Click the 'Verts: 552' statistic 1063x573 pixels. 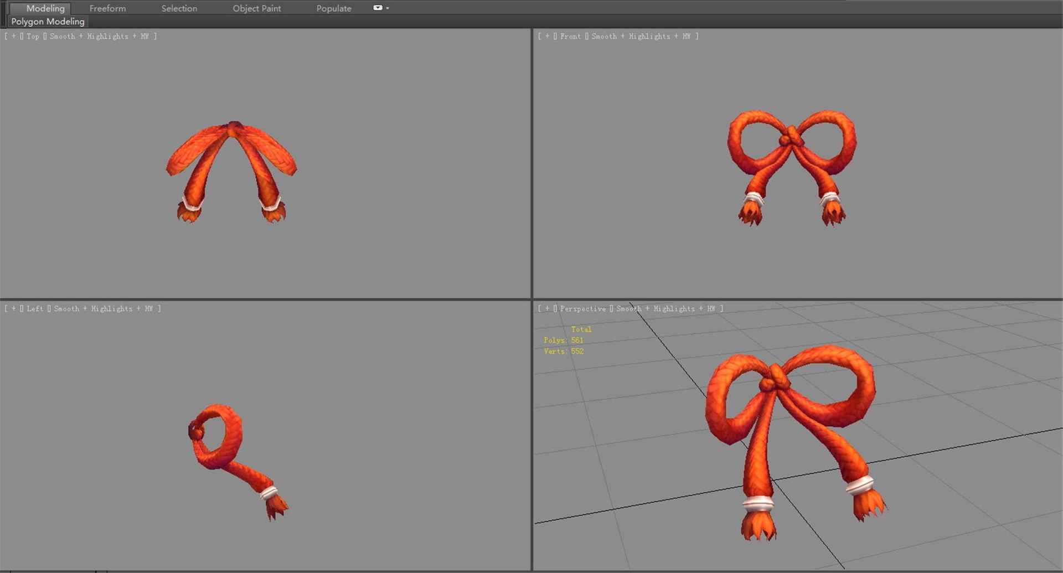coord(563,351)
